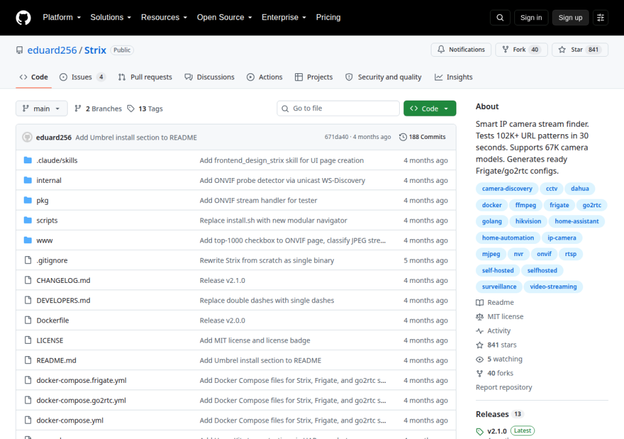Open the DEVELOPERS.md file
The image size is (624, 439).
click(x=63, y=301)
